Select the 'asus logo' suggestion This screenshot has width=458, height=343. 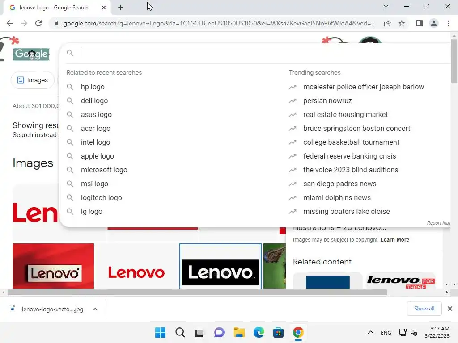point(96,115)
